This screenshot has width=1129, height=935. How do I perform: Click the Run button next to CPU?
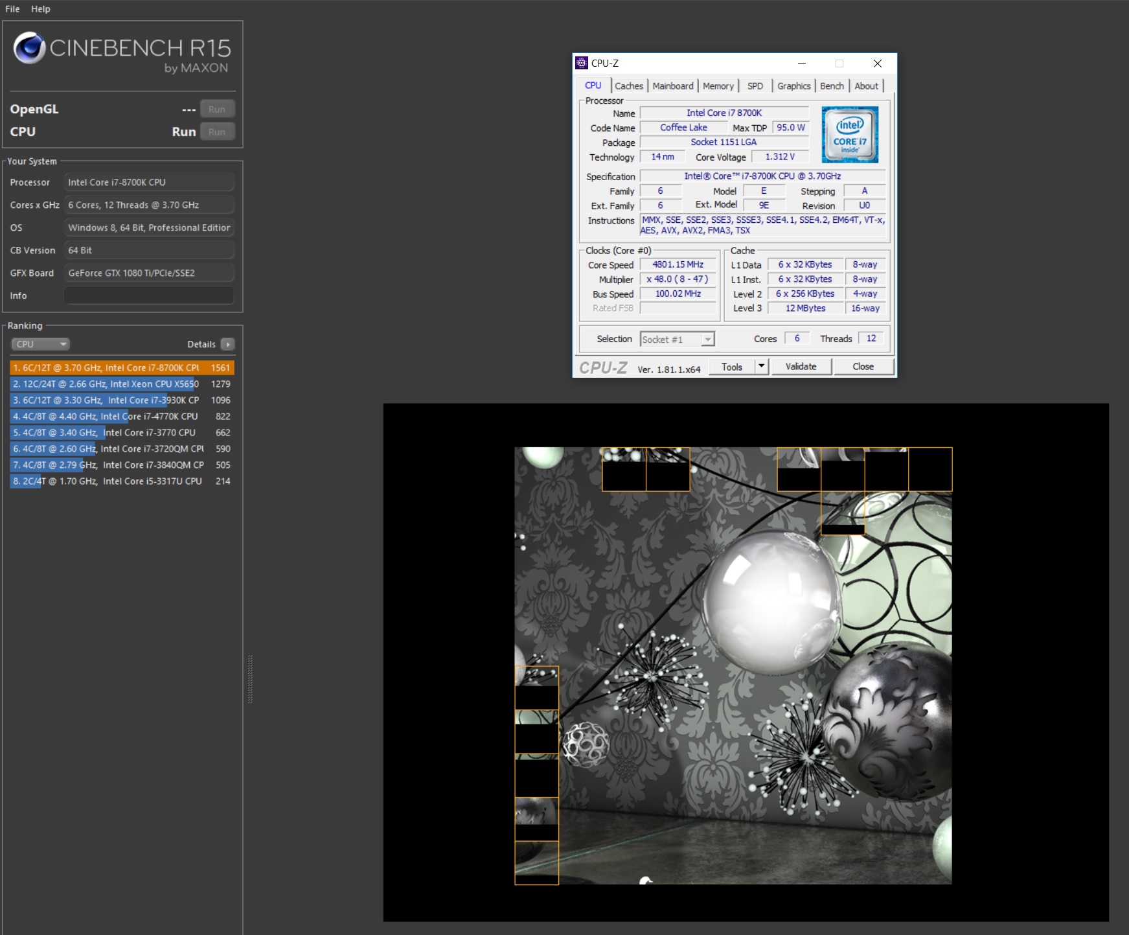(x=217, y=132)
